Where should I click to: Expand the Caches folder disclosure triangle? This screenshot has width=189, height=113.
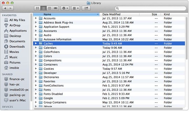(36, 43)
